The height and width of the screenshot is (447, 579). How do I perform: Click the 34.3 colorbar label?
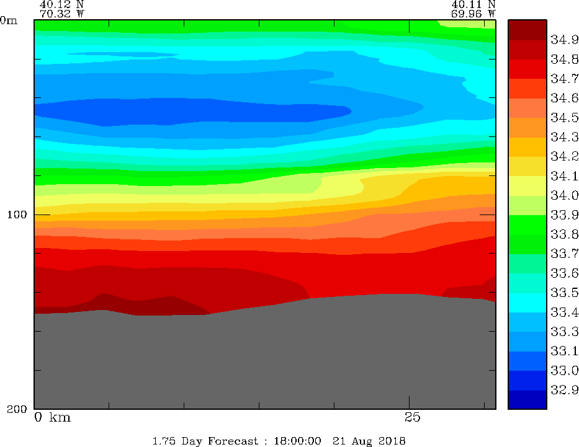(x=564, y=137)
